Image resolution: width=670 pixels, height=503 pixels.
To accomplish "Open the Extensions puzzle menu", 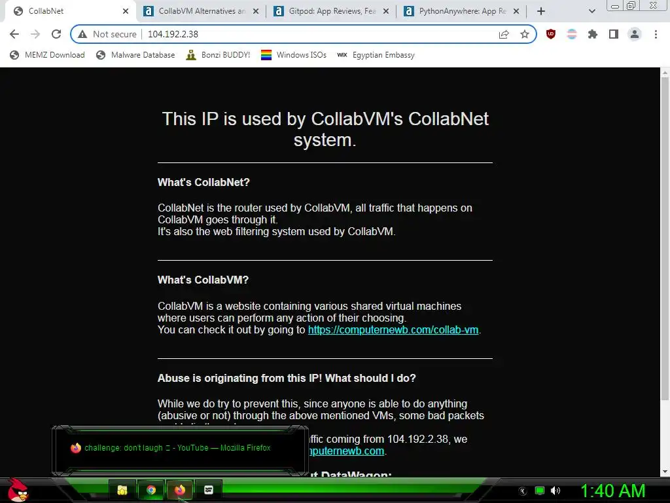I will pyautogui.click(x=593, y=34).
